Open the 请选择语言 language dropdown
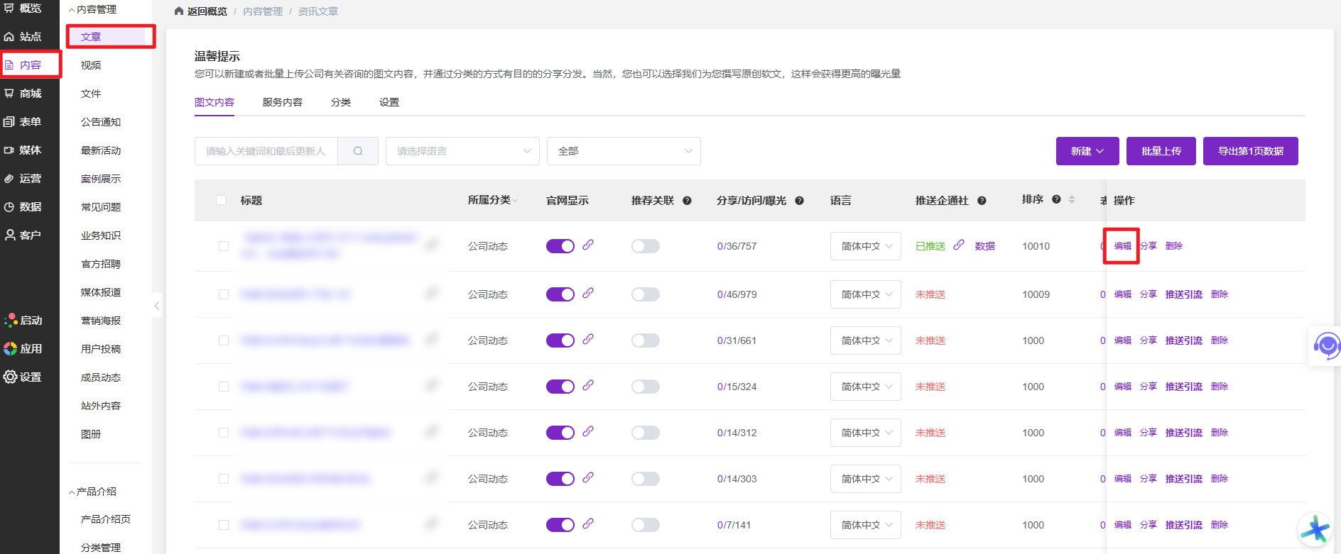Viewport: 1341px width, 554px height. coord(462,151)
